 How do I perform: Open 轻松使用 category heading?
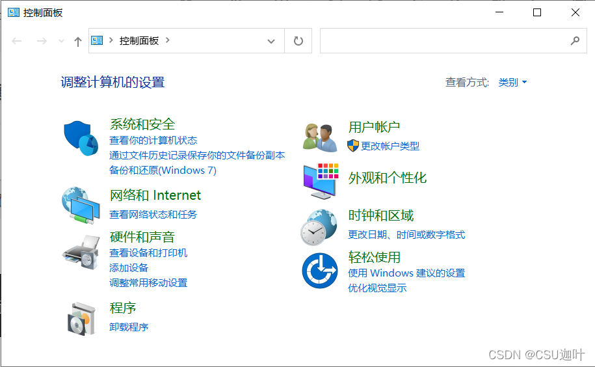pyautogui.click(x=374, y=257)
